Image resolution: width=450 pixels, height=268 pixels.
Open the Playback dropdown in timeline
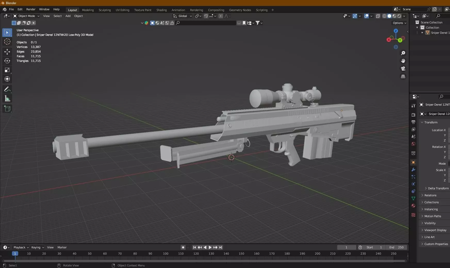coord(21,247)
